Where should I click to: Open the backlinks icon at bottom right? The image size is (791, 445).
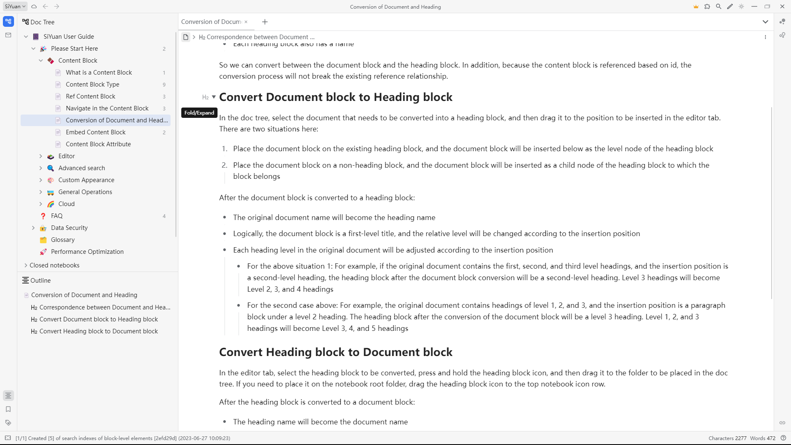pyautogui.click(x=782, y=423)
